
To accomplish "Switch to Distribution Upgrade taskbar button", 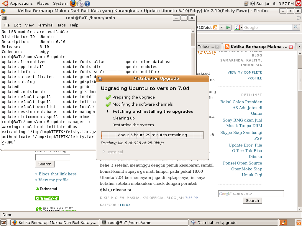I will pyautogui.click(x=234, y=222).
